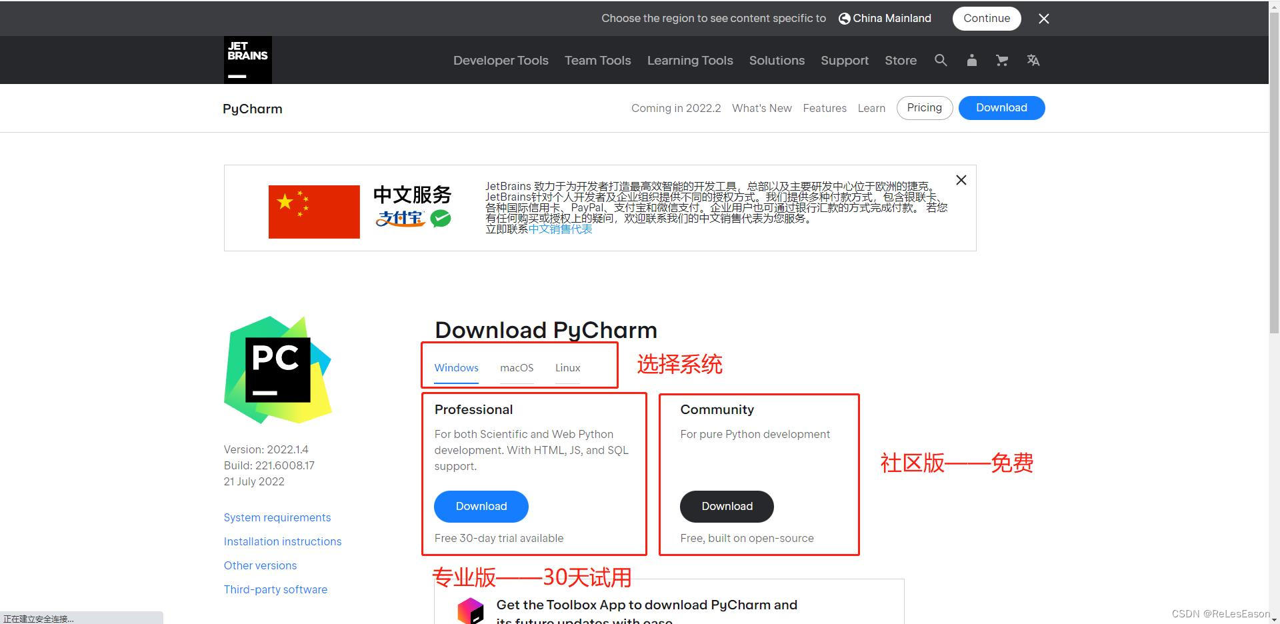Click Continue for China Mainland region

[x=987, y=19]
